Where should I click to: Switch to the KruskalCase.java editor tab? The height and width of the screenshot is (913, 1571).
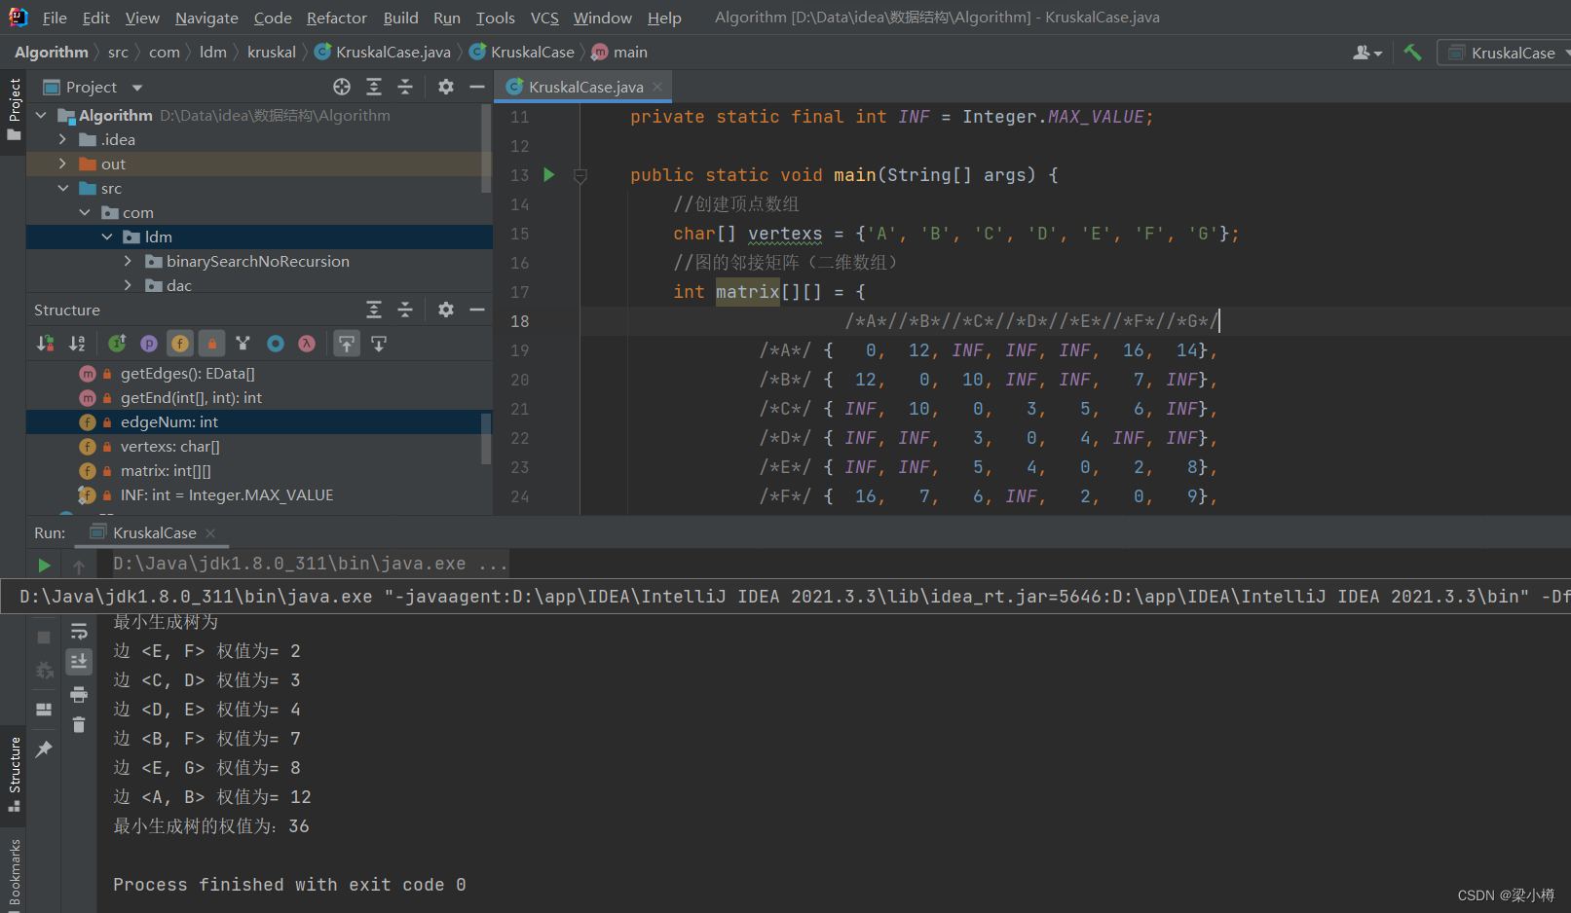click(x=585, y=87)
